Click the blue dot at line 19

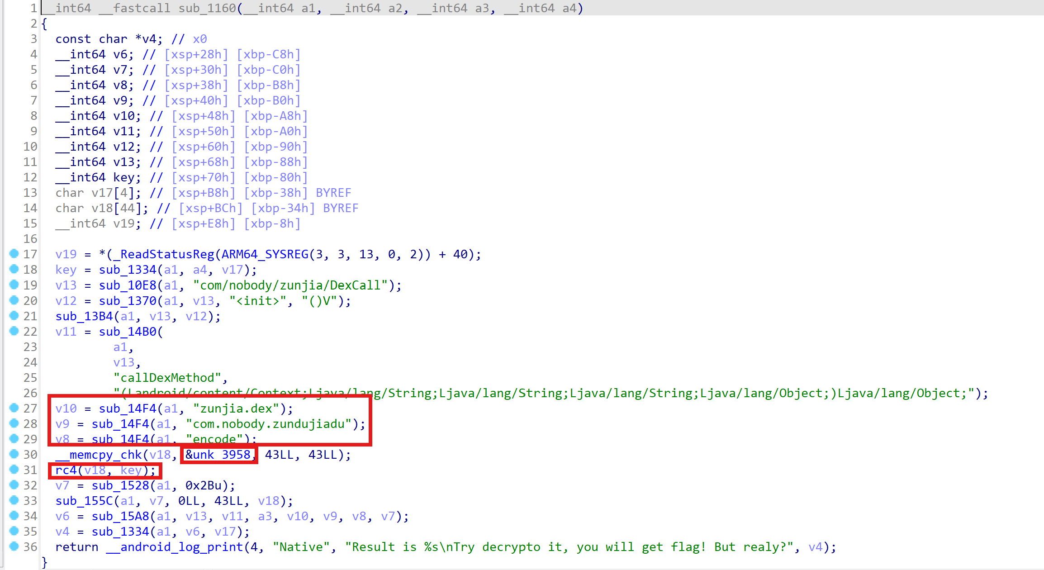14,285
